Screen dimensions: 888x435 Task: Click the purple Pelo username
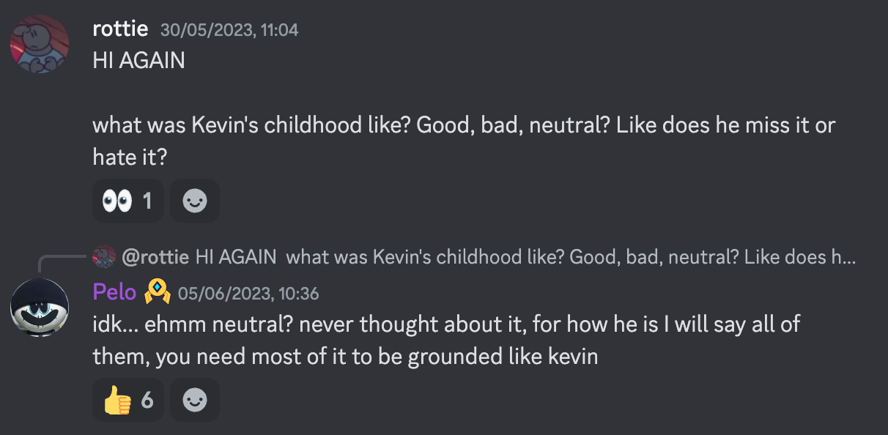coord(114,292)
